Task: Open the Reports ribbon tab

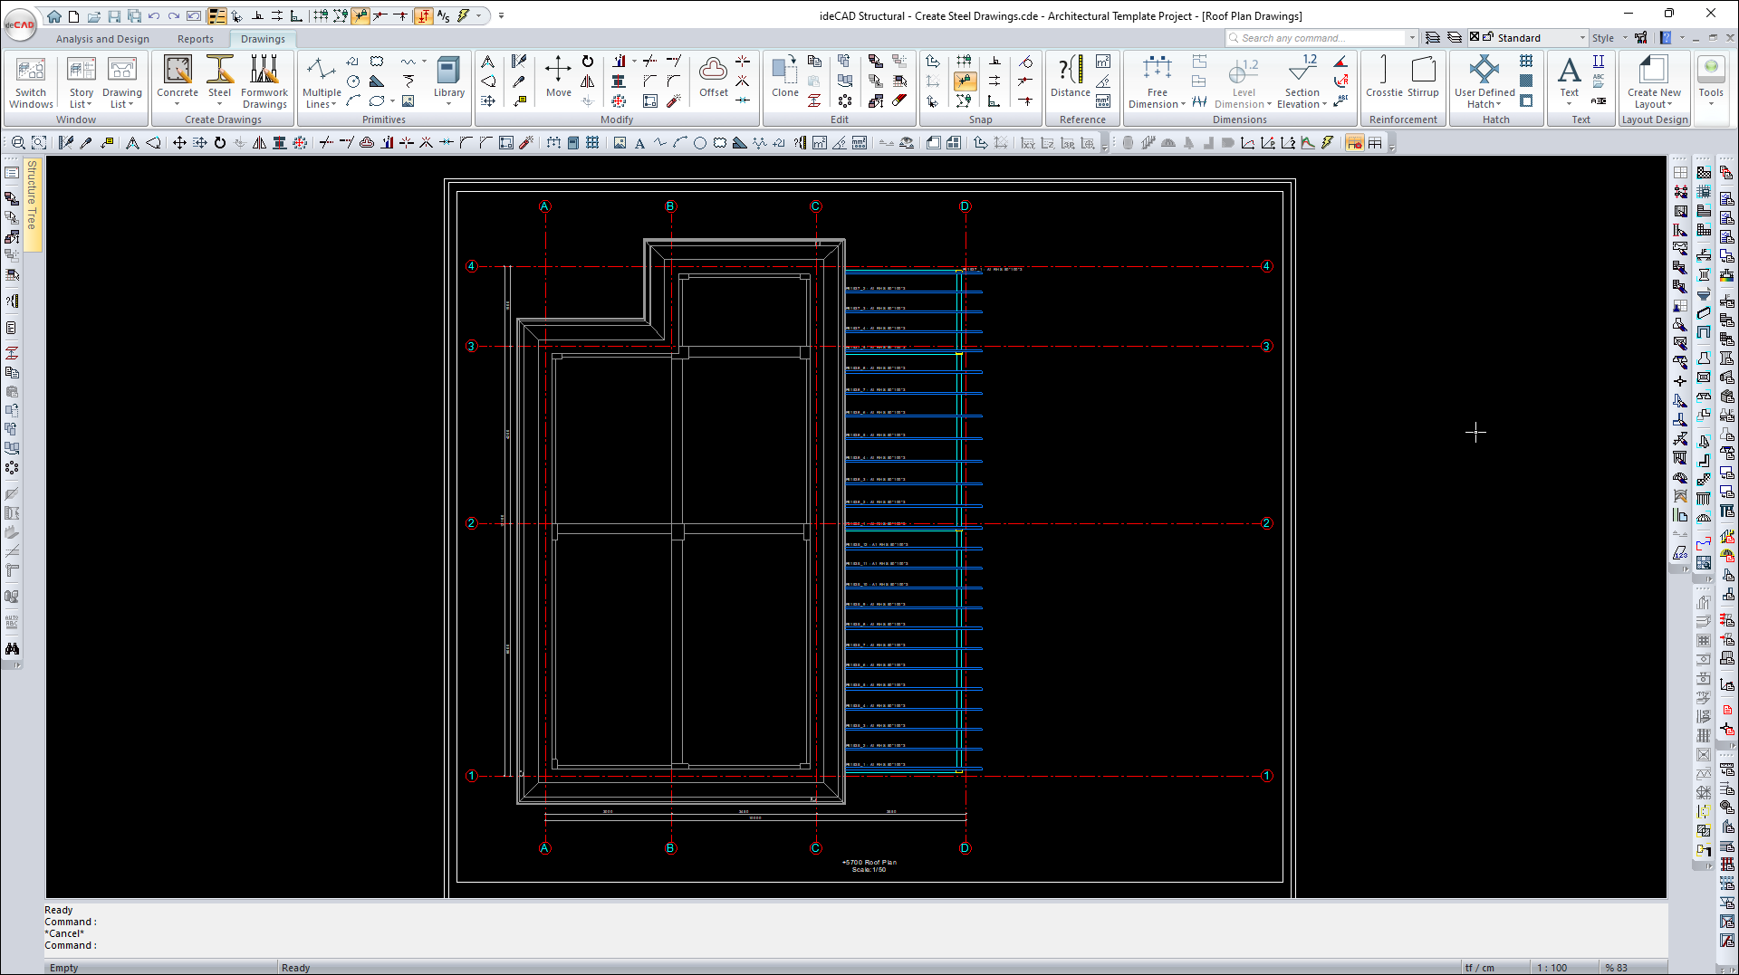Action: coord(195,39)
